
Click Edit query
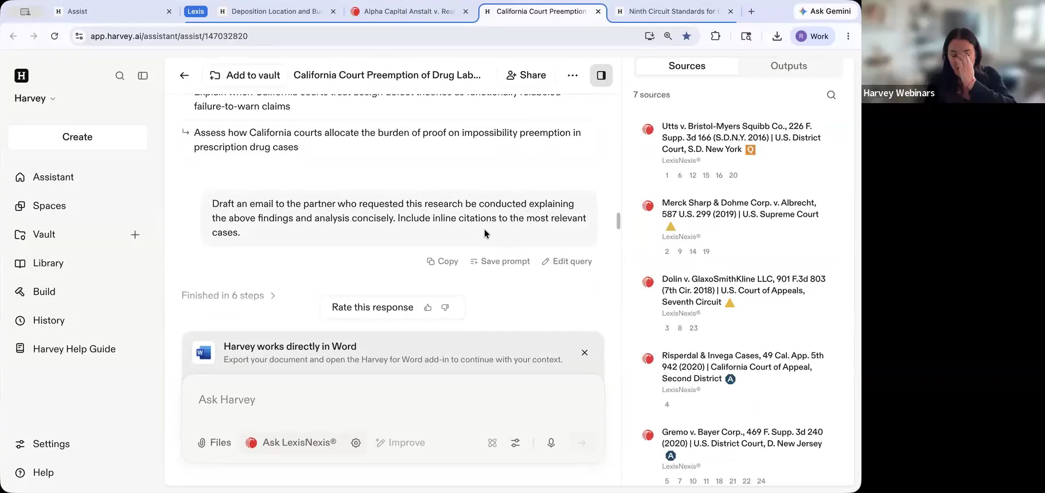[x=567, y=261]
